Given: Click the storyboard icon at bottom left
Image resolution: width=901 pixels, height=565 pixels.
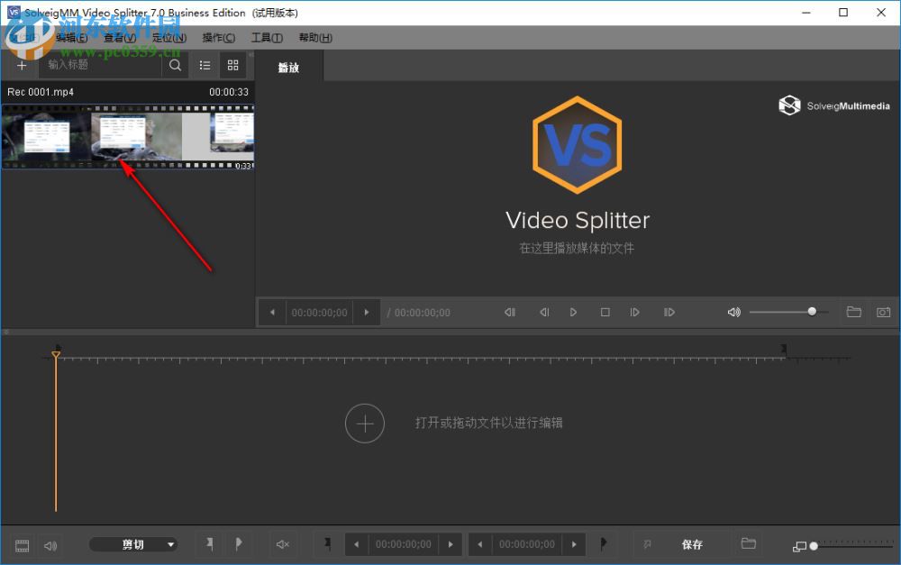Looking at the screenshot, I should 20,544.
